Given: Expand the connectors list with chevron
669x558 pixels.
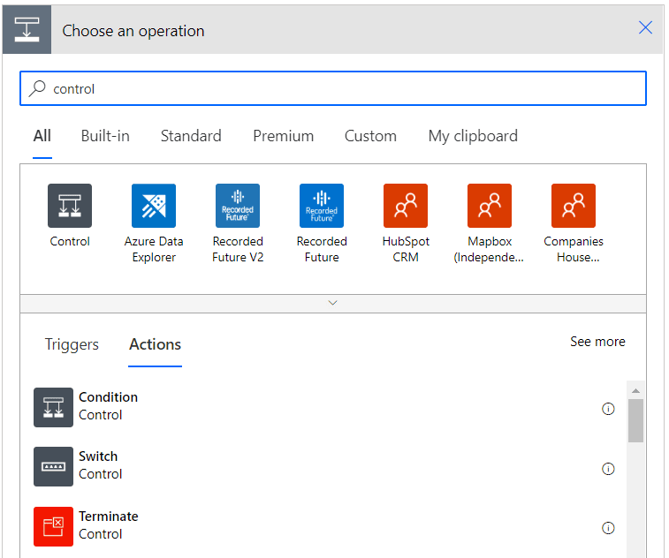Looking at the screenshot, I should tap(333, 303).
